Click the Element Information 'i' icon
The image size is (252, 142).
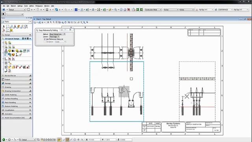point(121,9)
